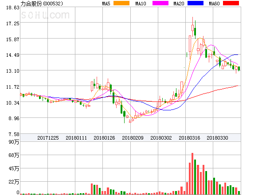Click the 7.58 price axis label

[14, 134]
